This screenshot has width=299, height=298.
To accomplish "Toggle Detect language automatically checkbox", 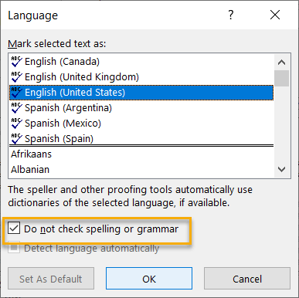I will pyautogui.click(x=14, y=248).
